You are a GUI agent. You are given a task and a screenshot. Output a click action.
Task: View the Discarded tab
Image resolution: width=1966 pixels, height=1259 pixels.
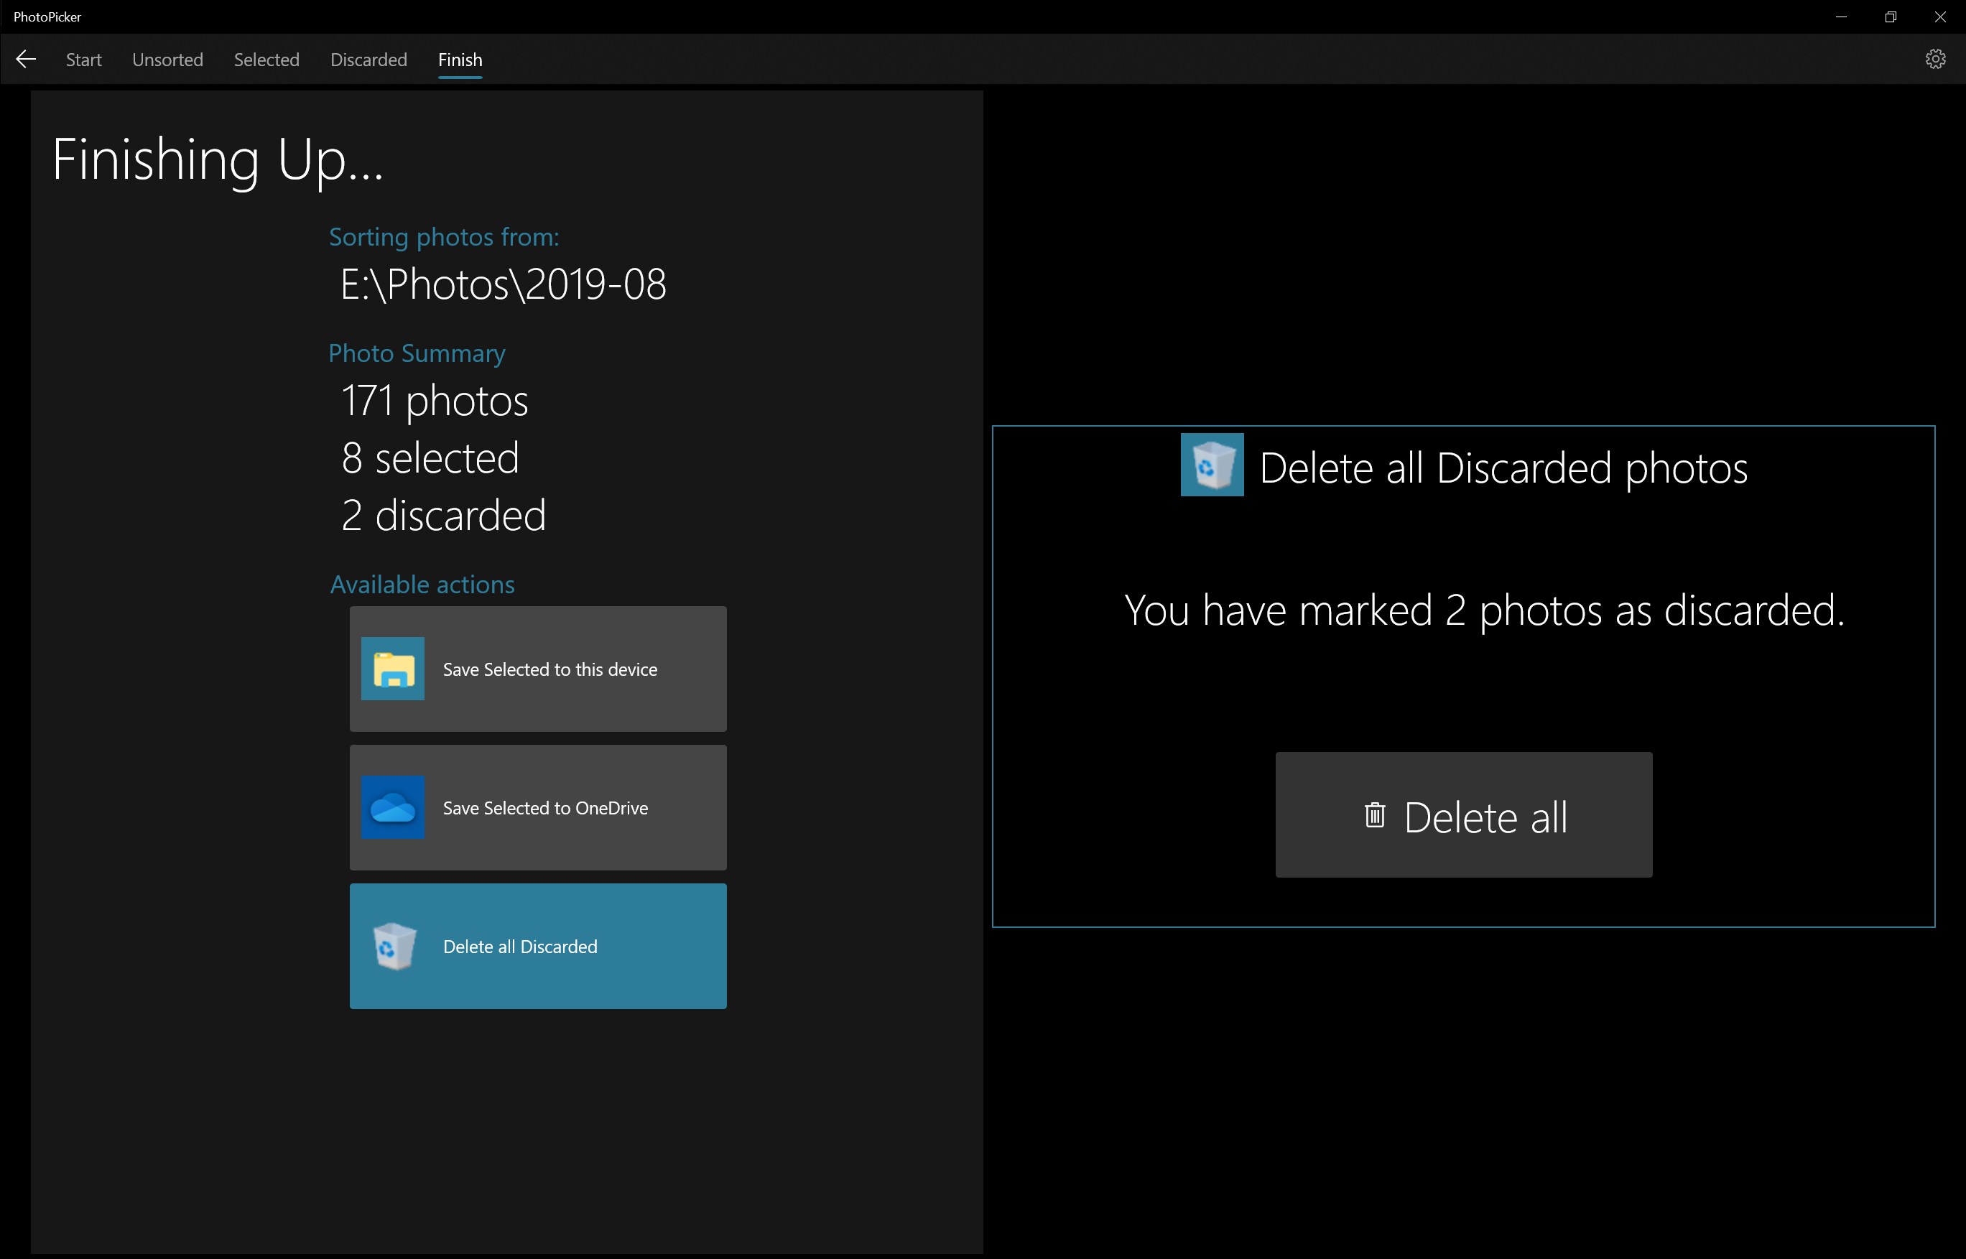pos(368,60)
